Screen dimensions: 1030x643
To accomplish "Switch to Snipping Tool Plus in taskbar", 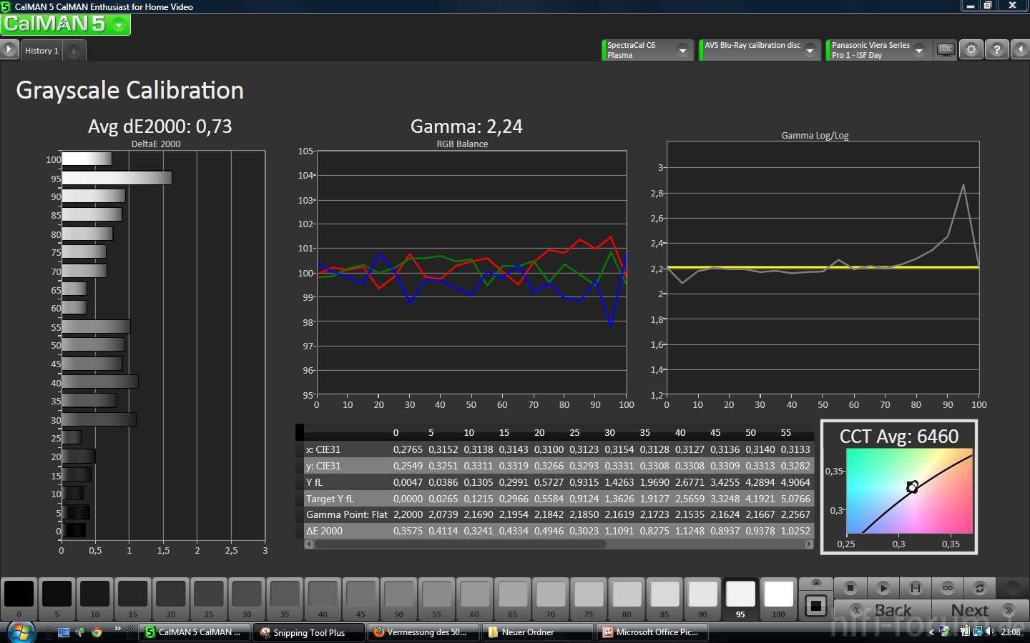I will [x=308, y=632].
